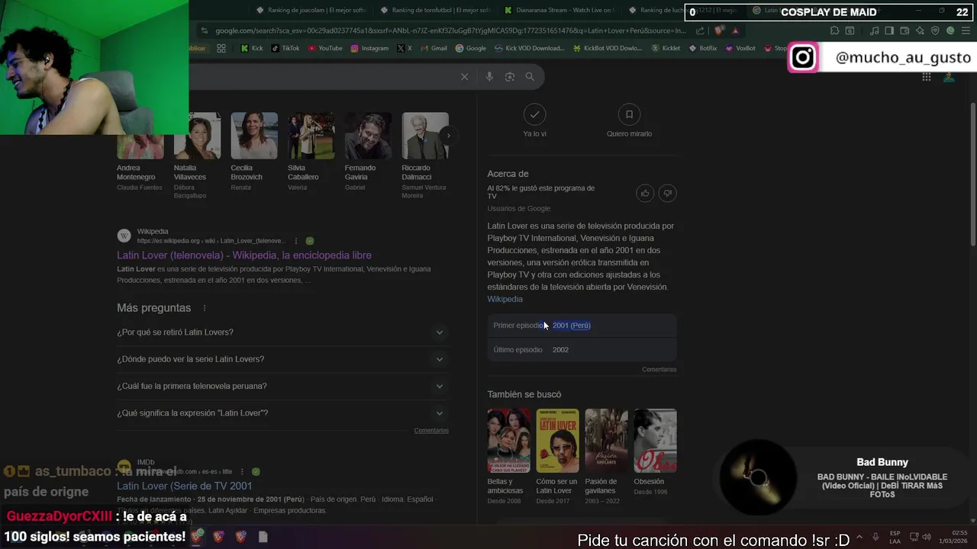Switch to 'Dianaranaa Stream' Kick tab
The height and width of the screenshot is (549, 977).
(x=559, y=11)
